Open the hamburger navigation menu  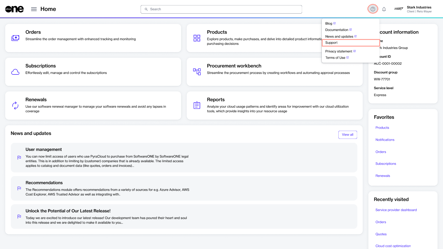coord(34,9)
